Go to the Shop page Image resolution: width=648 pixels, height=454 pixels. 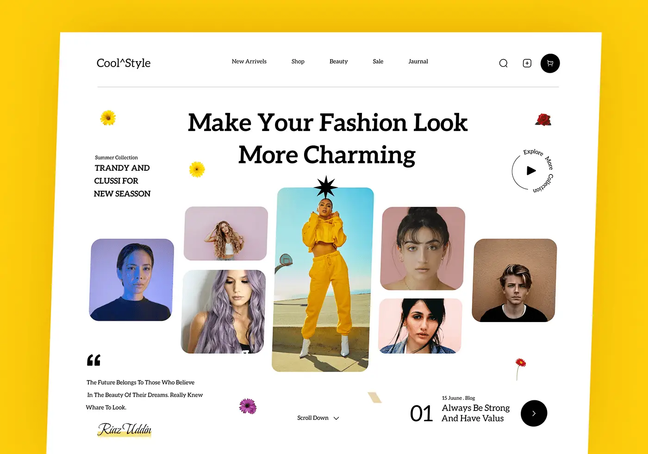click(x=298, y=62)
